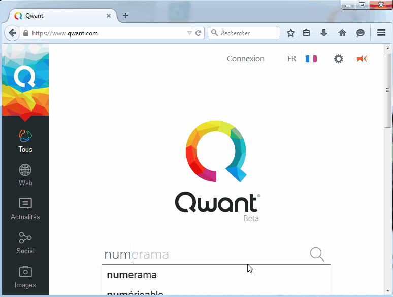Screen dimensions: 393x297
Task: Select the French flag language icon
Action: (311, 59)
